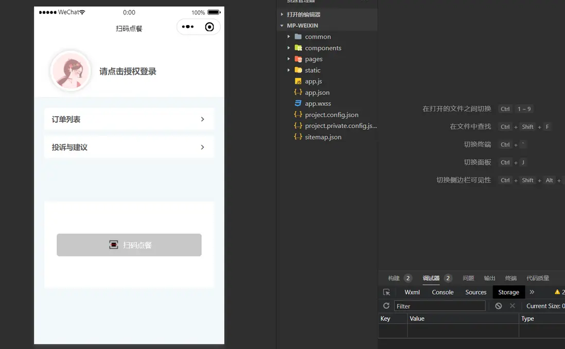Image resolution: width=565 pixels, height=349 pixels.
Task: Click the blue wxss icon of app.wxss
Action: click(298, 104)
